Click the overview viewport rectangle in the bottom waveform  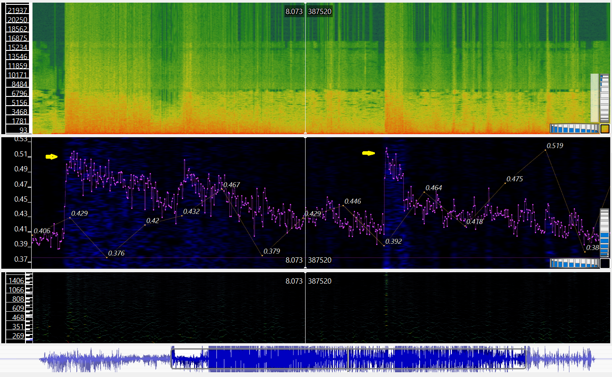pyautogui.click(x=348, y=359)
